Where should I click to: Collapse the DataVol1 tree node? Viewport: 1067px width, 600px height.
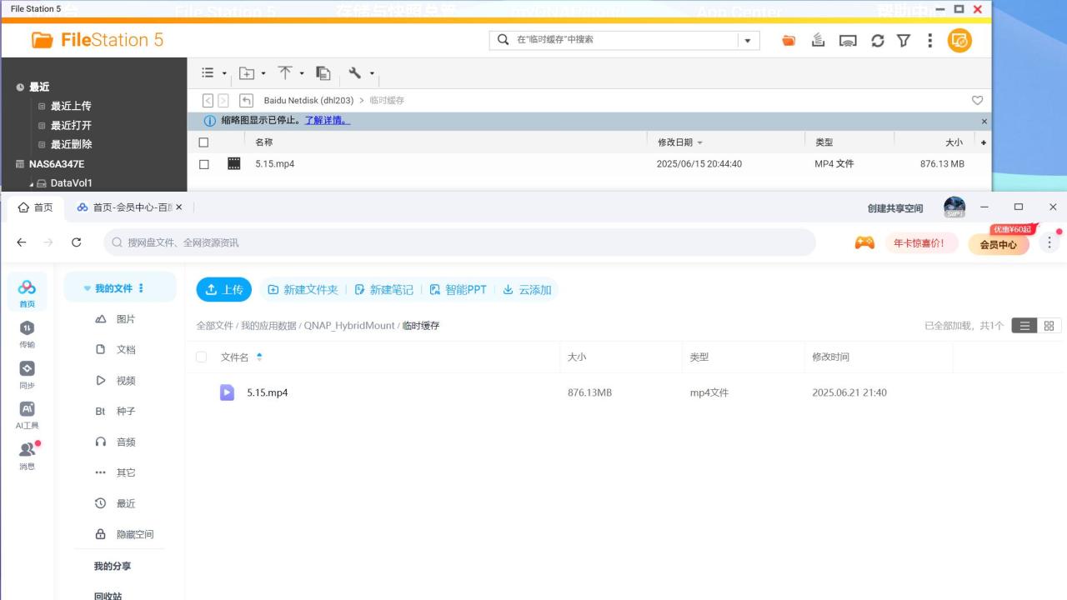[x=32, y=184]
